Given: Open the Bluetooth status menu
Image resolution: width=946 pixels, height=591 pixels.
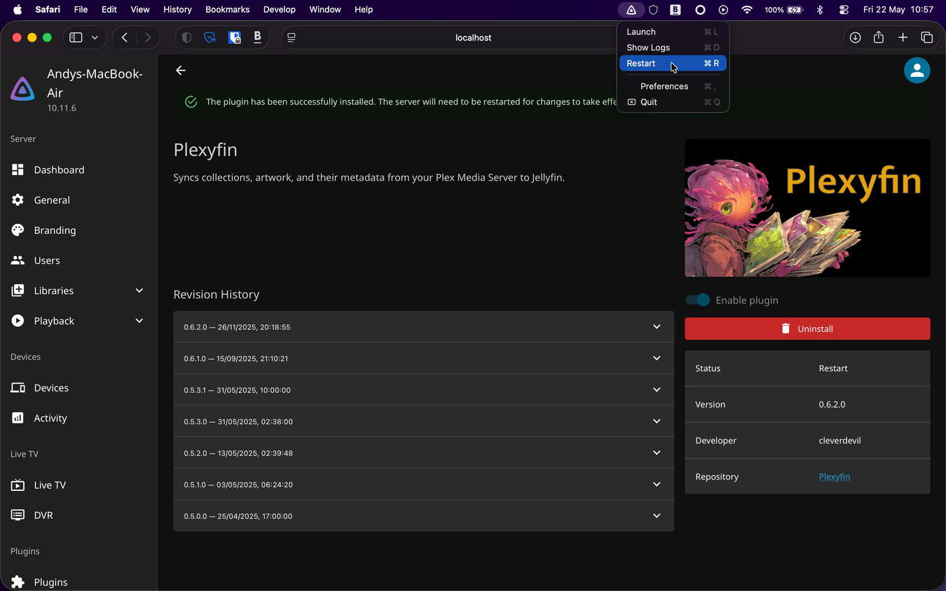Looking at the screenshot, I should point(820,10).
